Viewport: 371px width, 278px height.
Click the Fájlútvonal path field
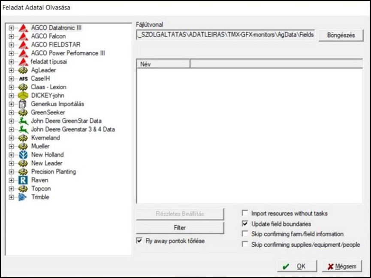(226, 35)
